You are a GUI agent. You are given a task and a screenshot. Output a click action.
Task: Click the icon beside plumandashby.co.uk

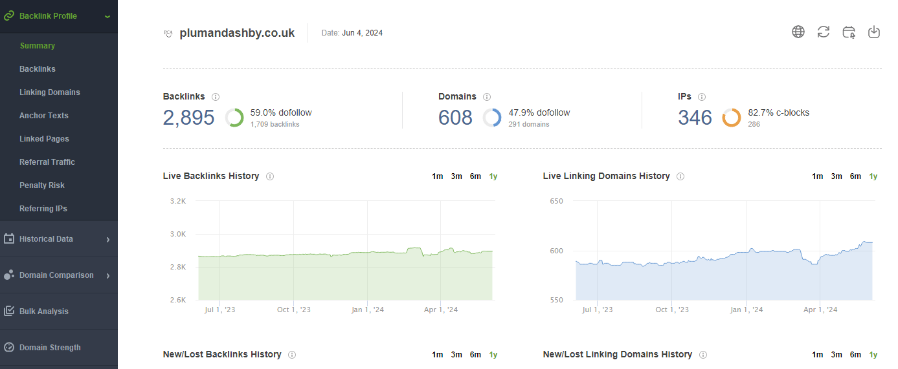pyautogui.click(x=168, y=34)
